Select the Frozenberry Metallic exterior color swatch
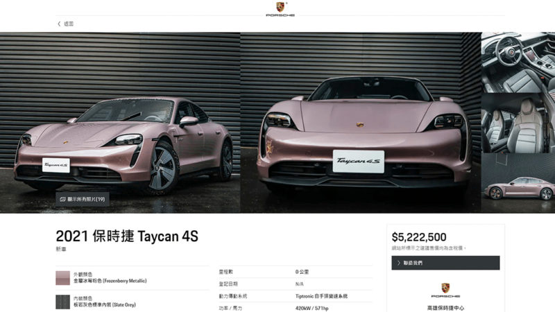 click(x=62, y=278)
